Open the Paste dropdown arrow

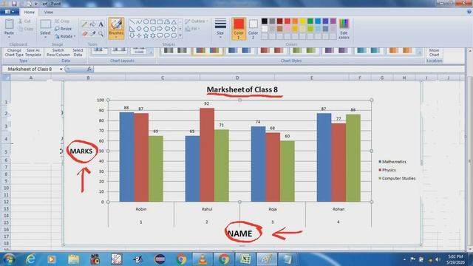[9, 37]
